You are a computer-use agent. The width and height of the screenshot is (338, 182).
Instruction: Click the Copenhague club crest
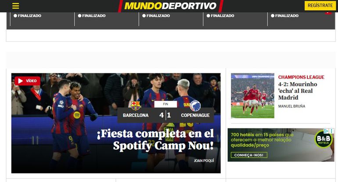(x=195, y=106)
